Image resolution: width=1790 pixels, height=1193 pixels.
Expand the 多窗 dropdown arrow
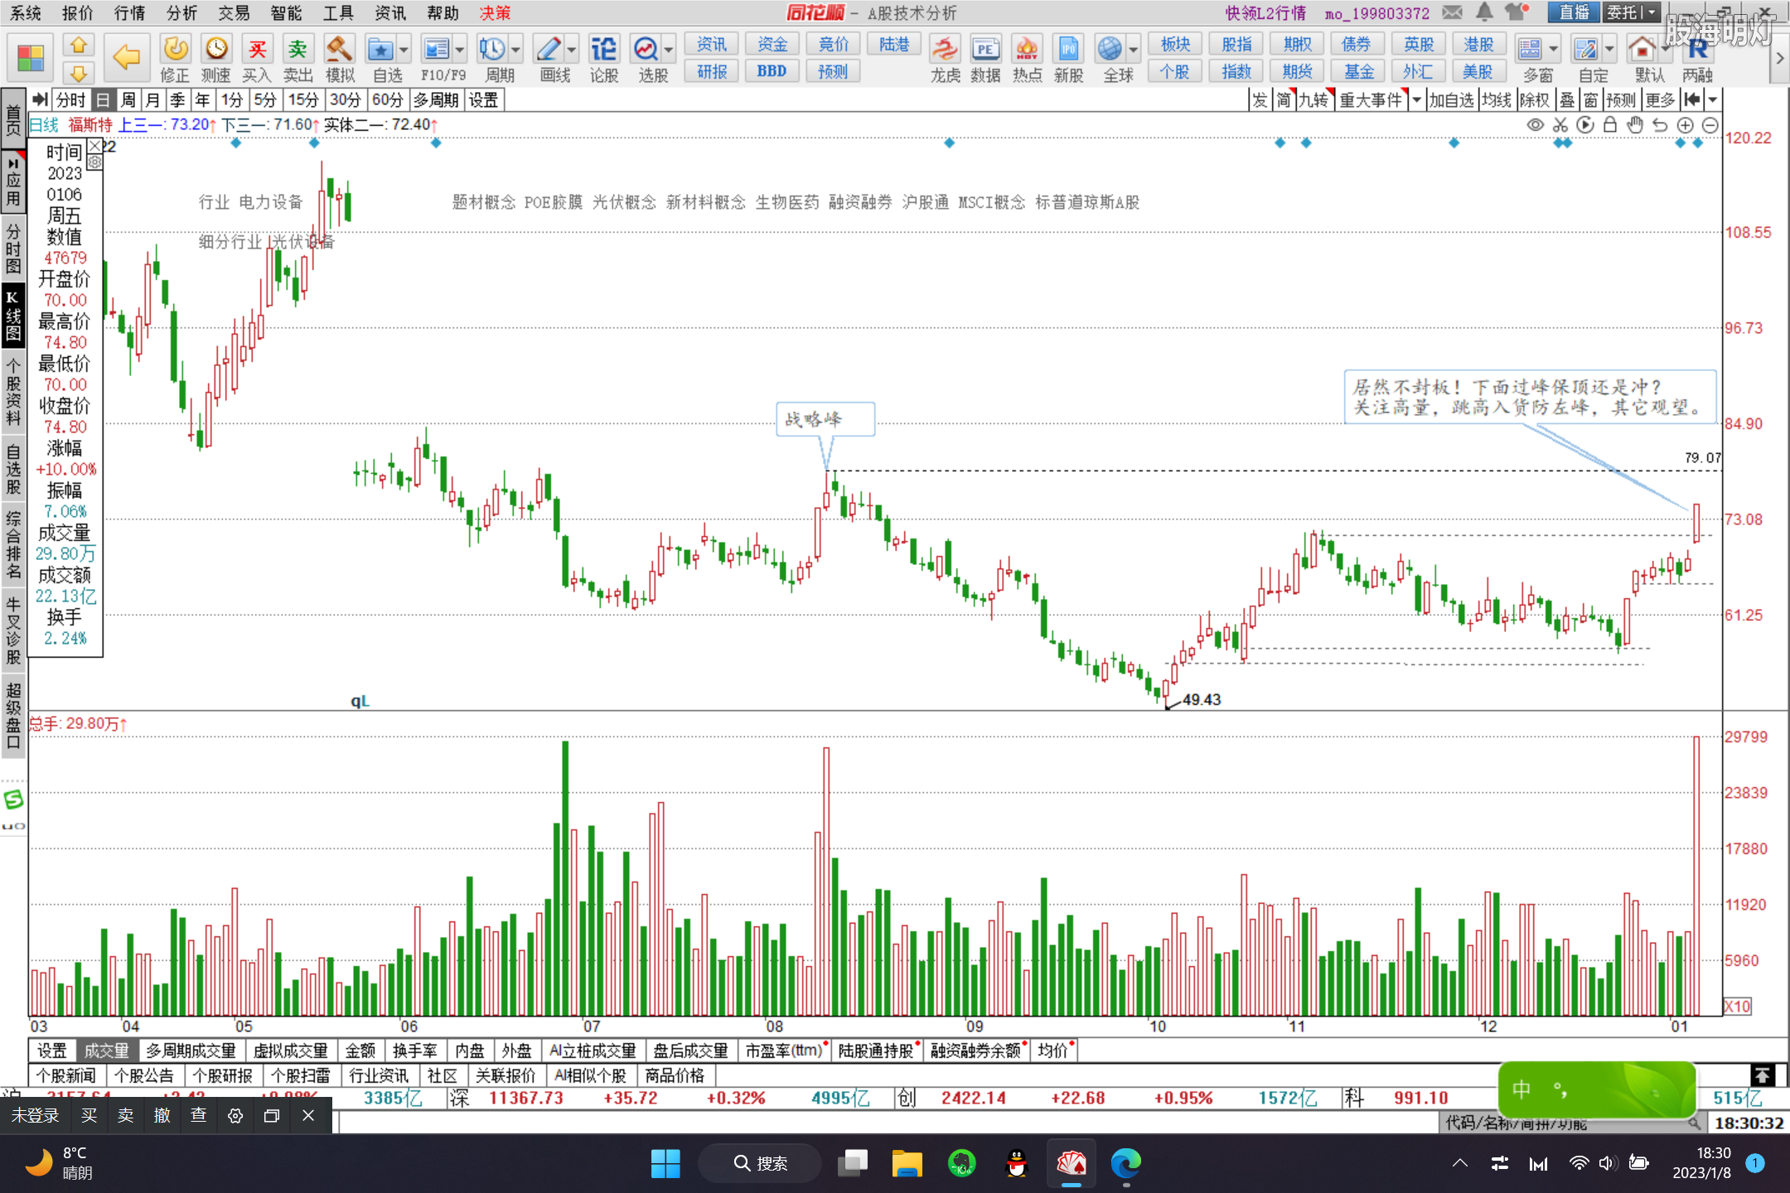(x=1554, y=50)
